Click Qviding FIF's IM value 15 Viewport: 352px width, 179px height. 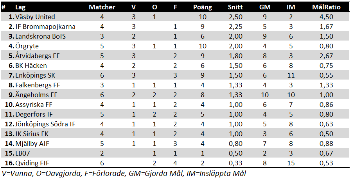click(291, 163)
